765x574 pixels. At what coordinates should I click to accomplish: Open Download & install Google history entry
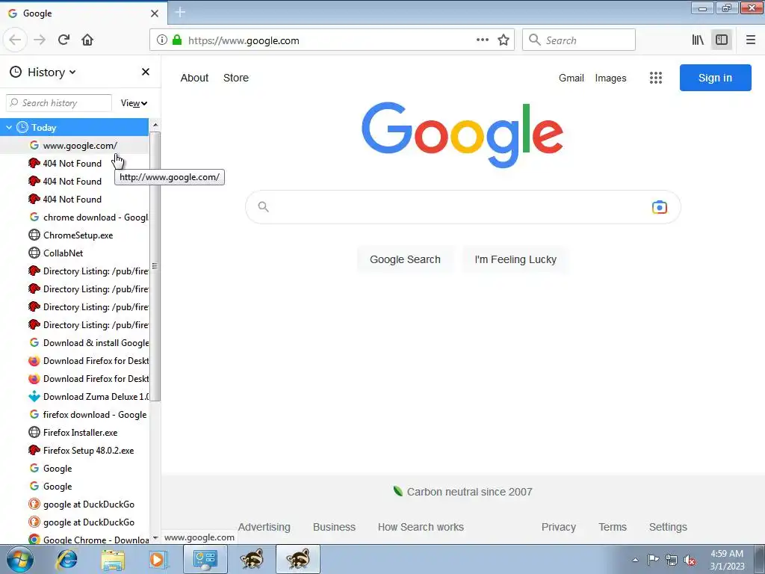(74, 343)
